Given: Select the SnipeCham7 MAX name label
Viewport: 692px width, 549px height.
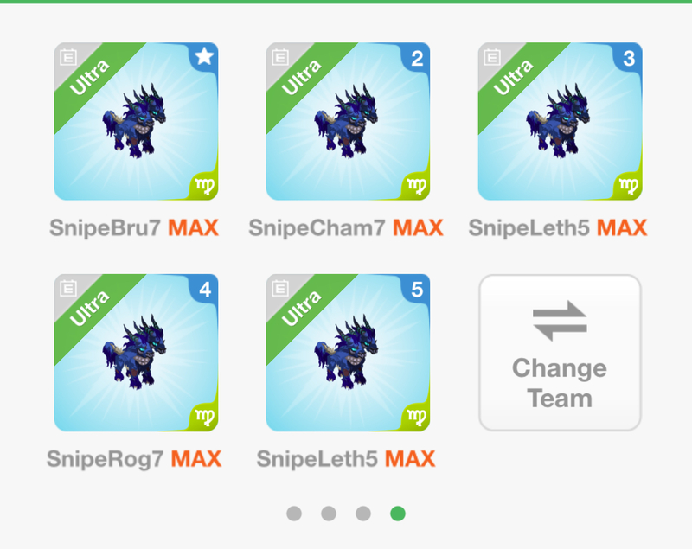Looking at the screenshot, I should point(346,228).
